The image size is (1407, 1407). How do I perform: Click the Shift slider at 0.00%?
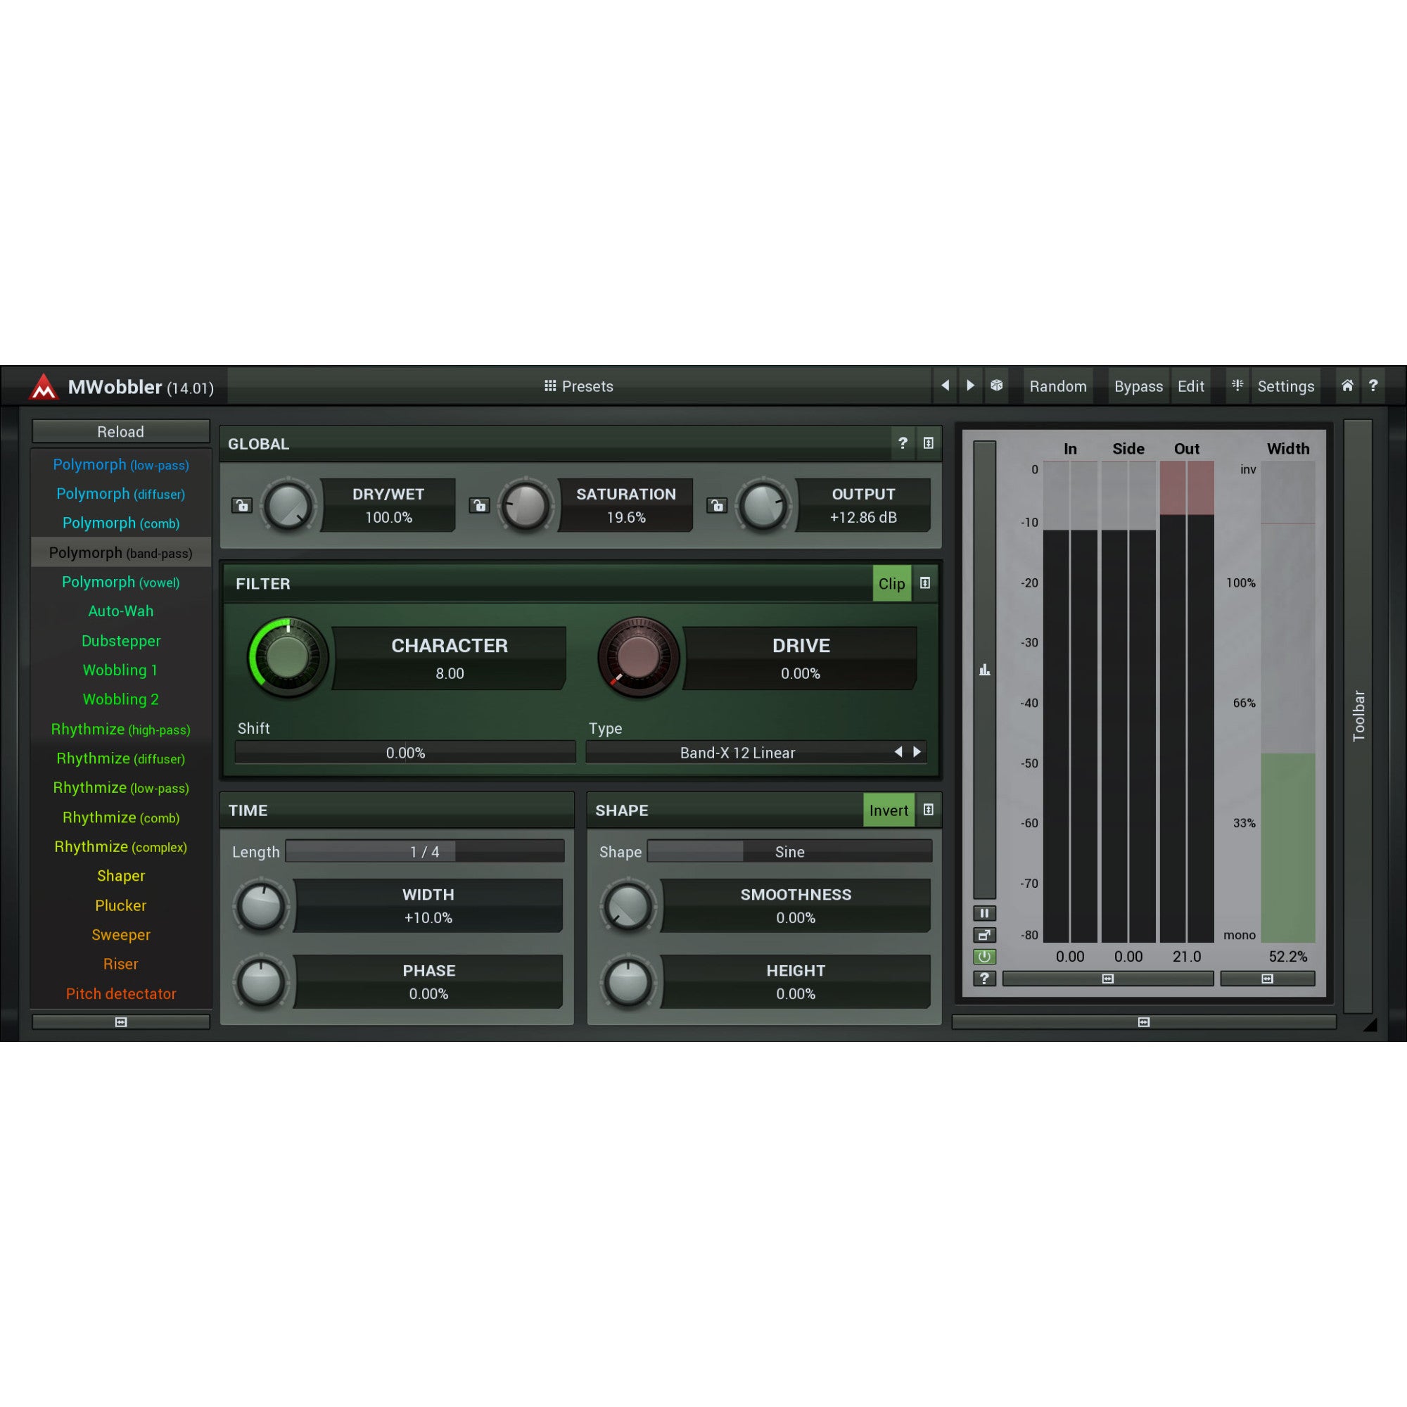point(405,752)
